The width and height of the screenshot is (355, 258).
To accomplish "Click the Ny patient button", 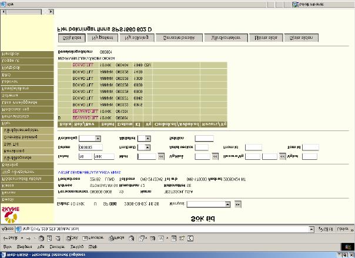I will pyautogui.click(x=102, y=38).
